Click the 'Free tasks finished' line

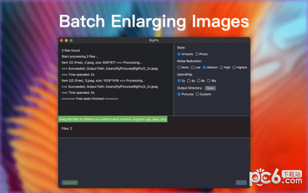pyautogui.click(x=90, y=99)
